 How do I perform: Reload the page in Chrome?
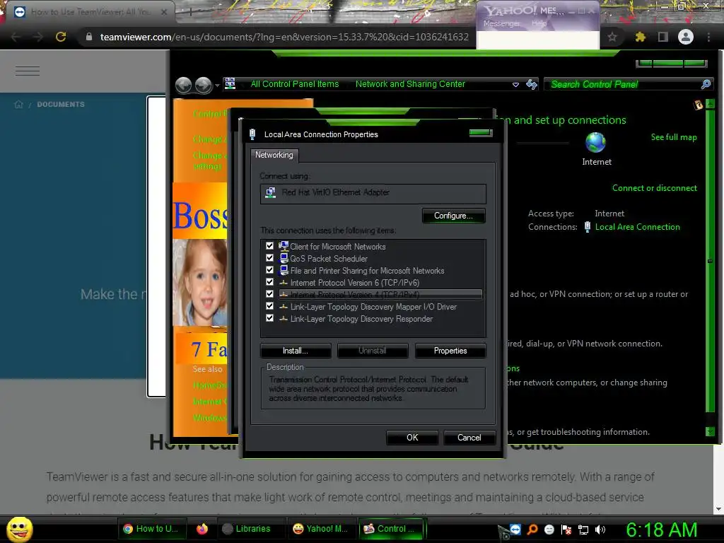61,37
